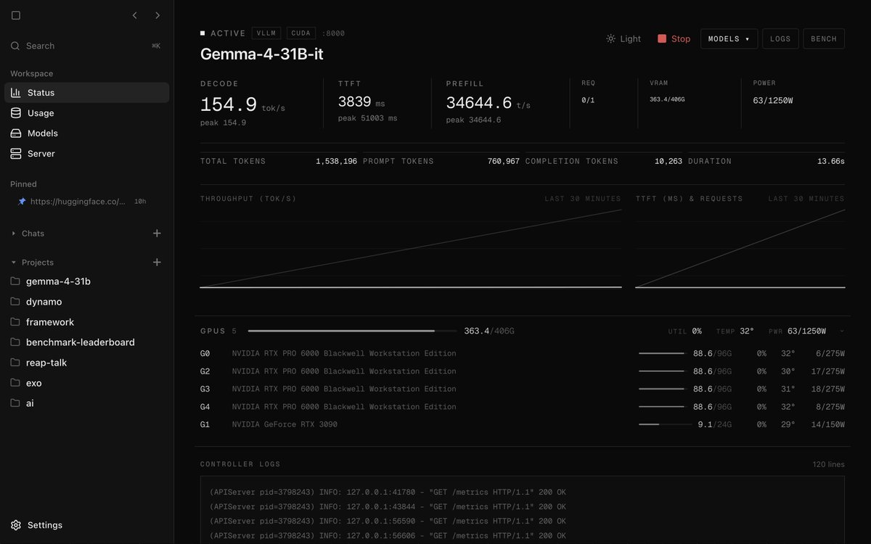Click the first log line with 127.0.0.1:41780
The height and width of the screenshot is (544, 871).
pyautogui.click(x=388, y=493)
